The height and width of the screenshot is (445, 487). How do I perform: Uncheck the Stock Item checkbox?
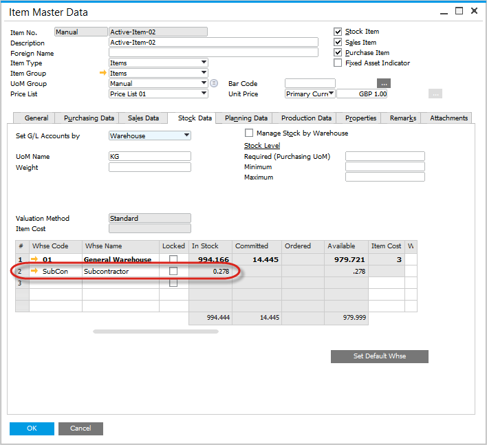click(338, 32)
